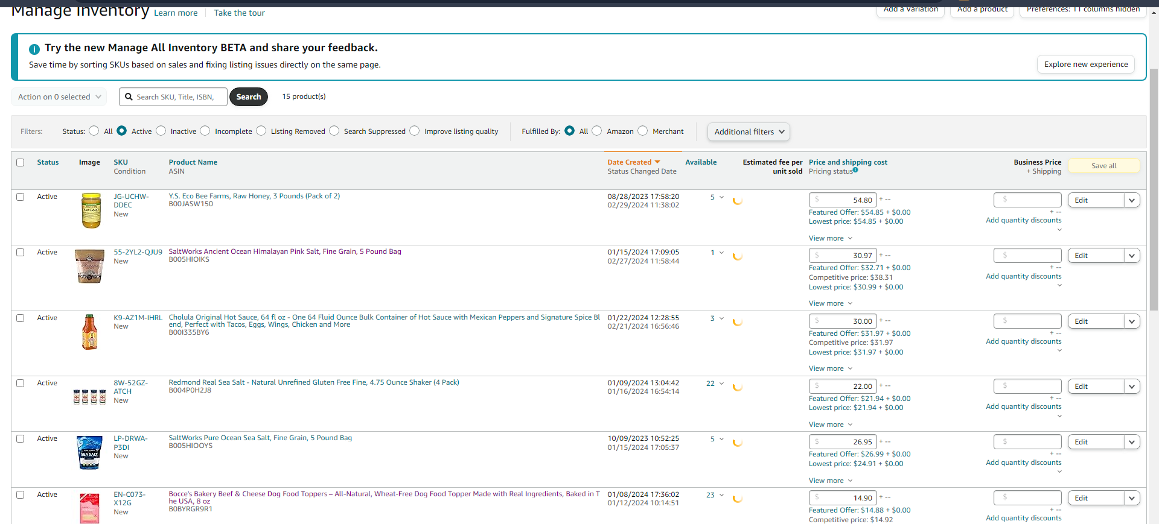This screenshot has width=1159, height=524.
Task: Click the fee loading spinner for Raw Honey
Action: click(x=737, y=201)
